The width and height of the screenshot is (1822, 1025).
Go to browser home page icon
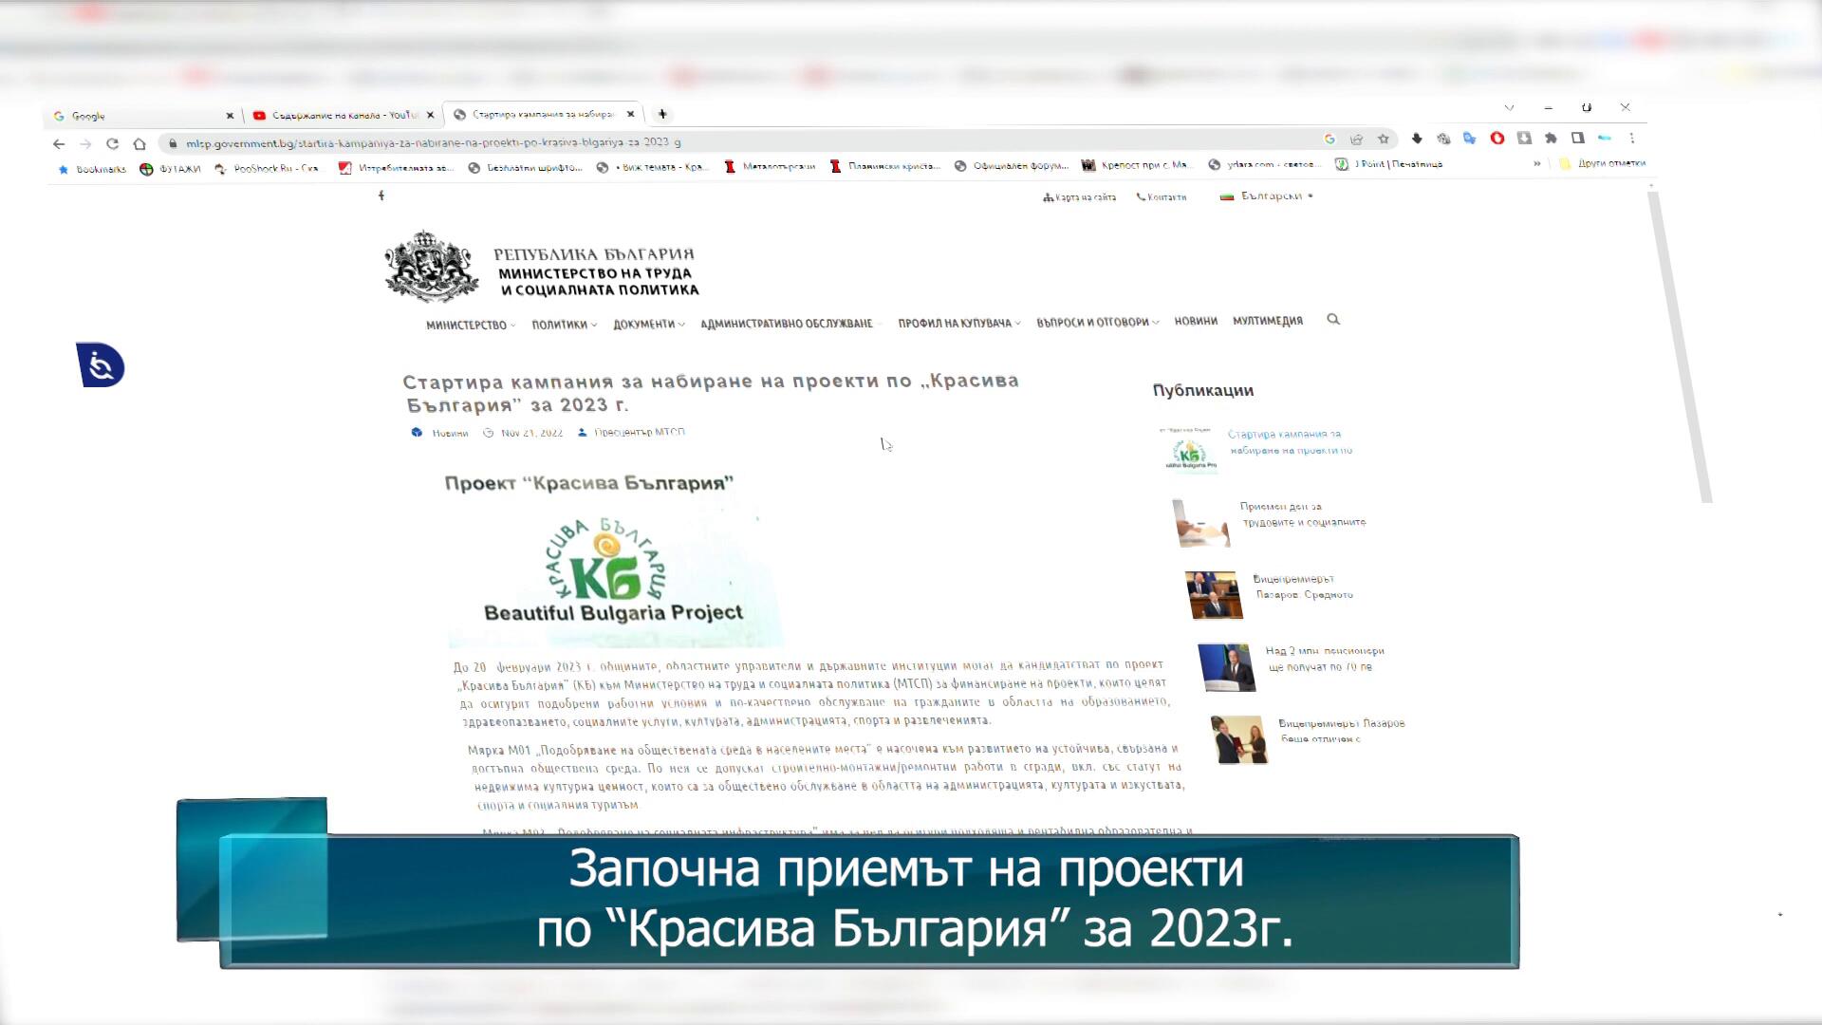[x=139, y=144]
